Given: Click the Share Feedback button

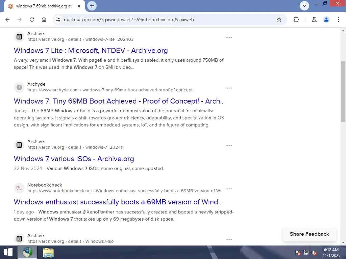Looking at the screenshot, I should tap(310, 234).
